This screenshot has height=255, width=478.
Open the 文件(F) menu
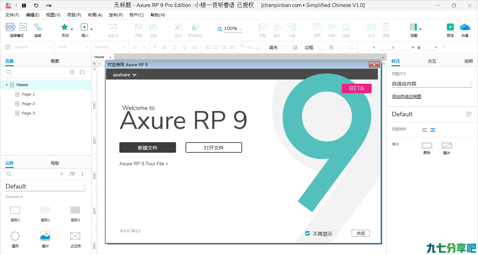click(x=12, y=15)
